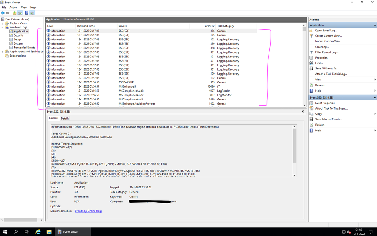Click the Event Viewer taskbar button
The height and width of the screenshot is (236, 377).
73,232
